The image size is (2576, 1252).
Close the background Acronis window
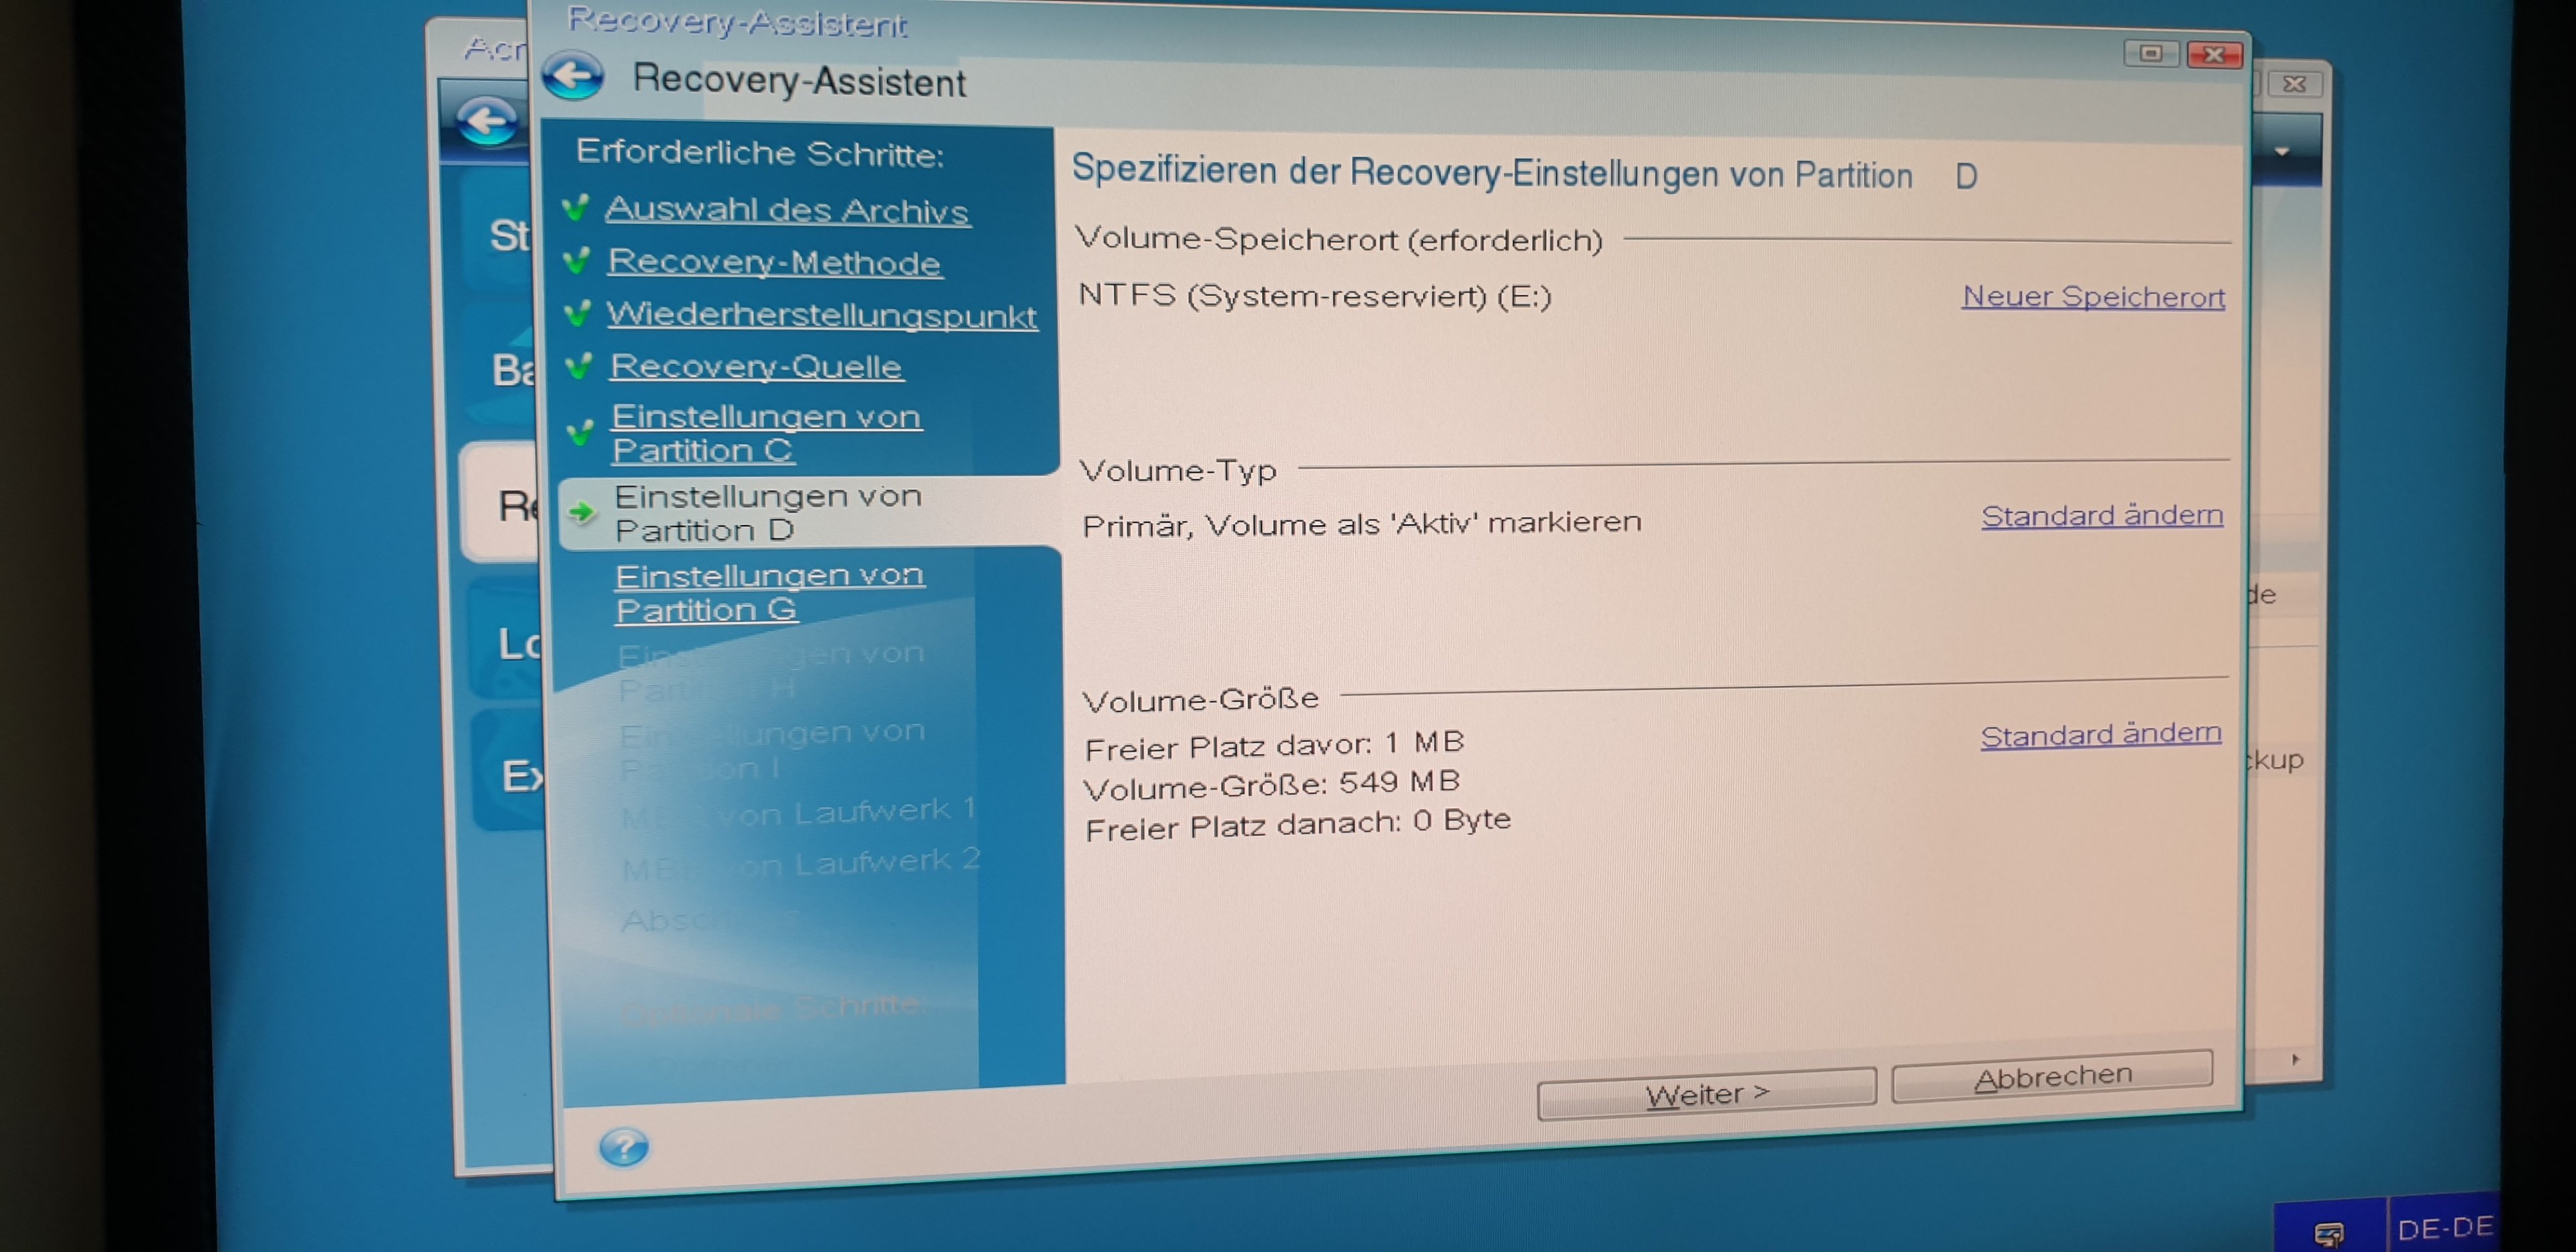(x=2294, y=84)
